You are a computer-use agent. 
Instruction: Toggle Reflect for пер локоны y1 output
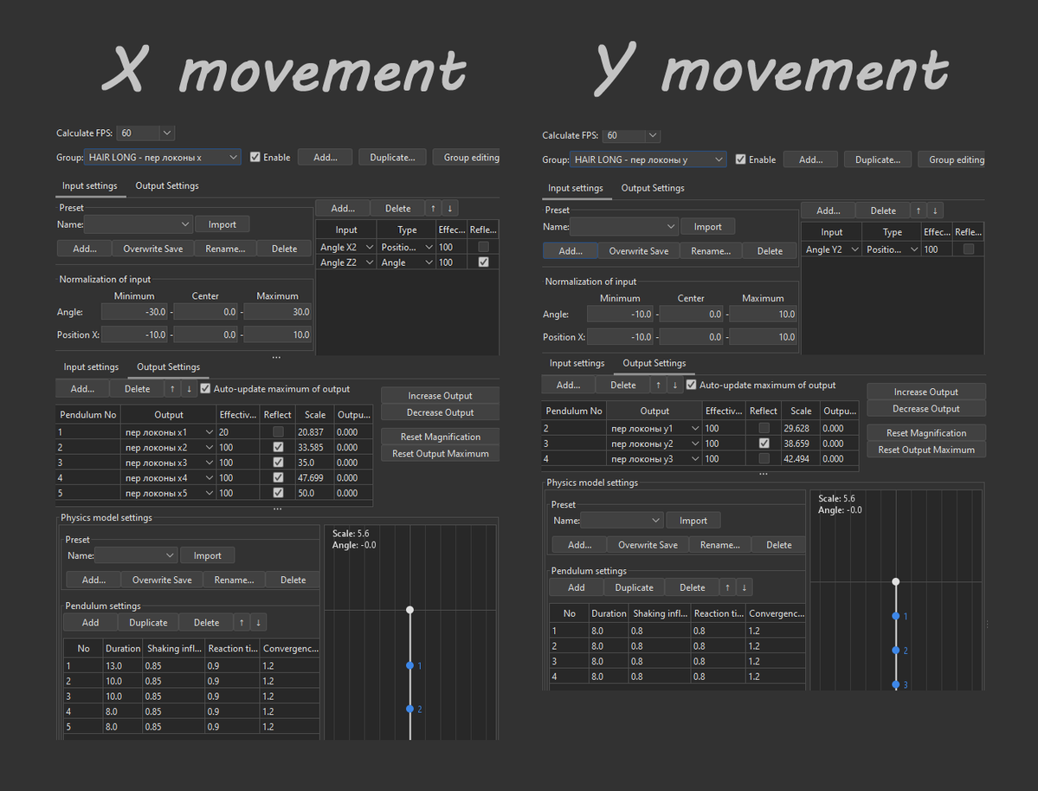[x=764, y=428]
